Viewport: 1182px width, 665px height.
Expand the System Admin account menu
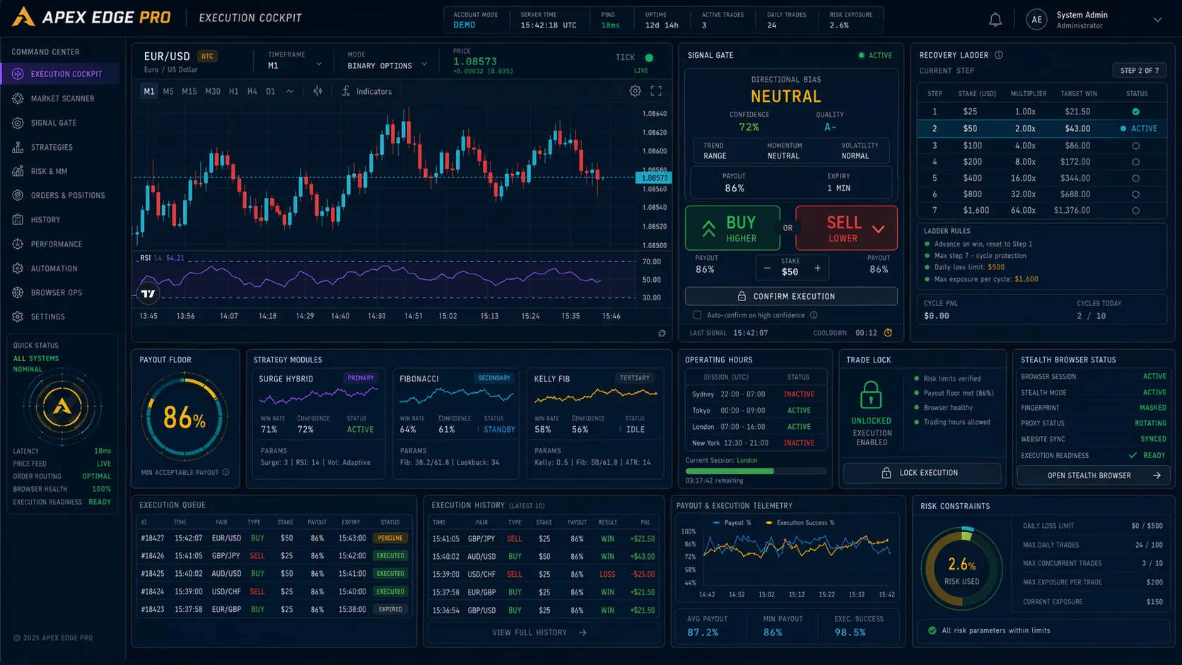coord(1157,20)
